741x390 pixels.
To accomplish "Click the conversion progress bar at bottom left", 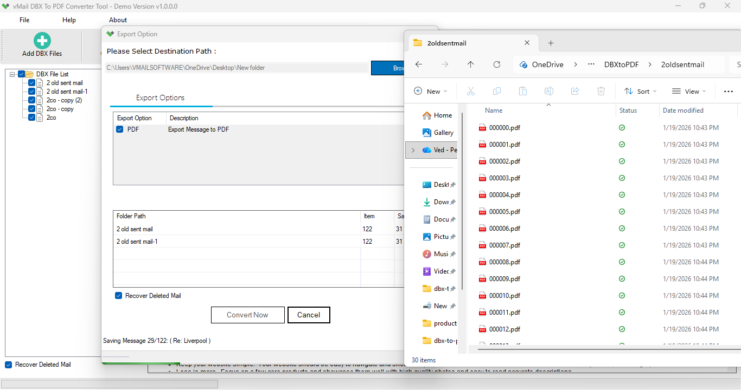I will pyautogui.click(x=108, y=383).
